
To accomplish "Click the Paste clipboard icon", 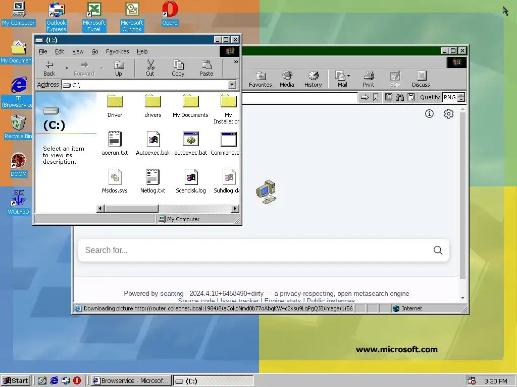I will (206, 69).
